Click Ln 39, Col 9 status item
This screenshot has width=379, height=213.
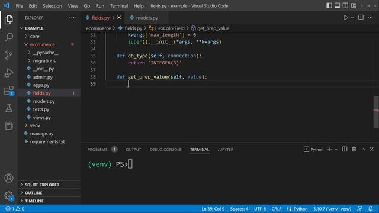coord(213,209)
